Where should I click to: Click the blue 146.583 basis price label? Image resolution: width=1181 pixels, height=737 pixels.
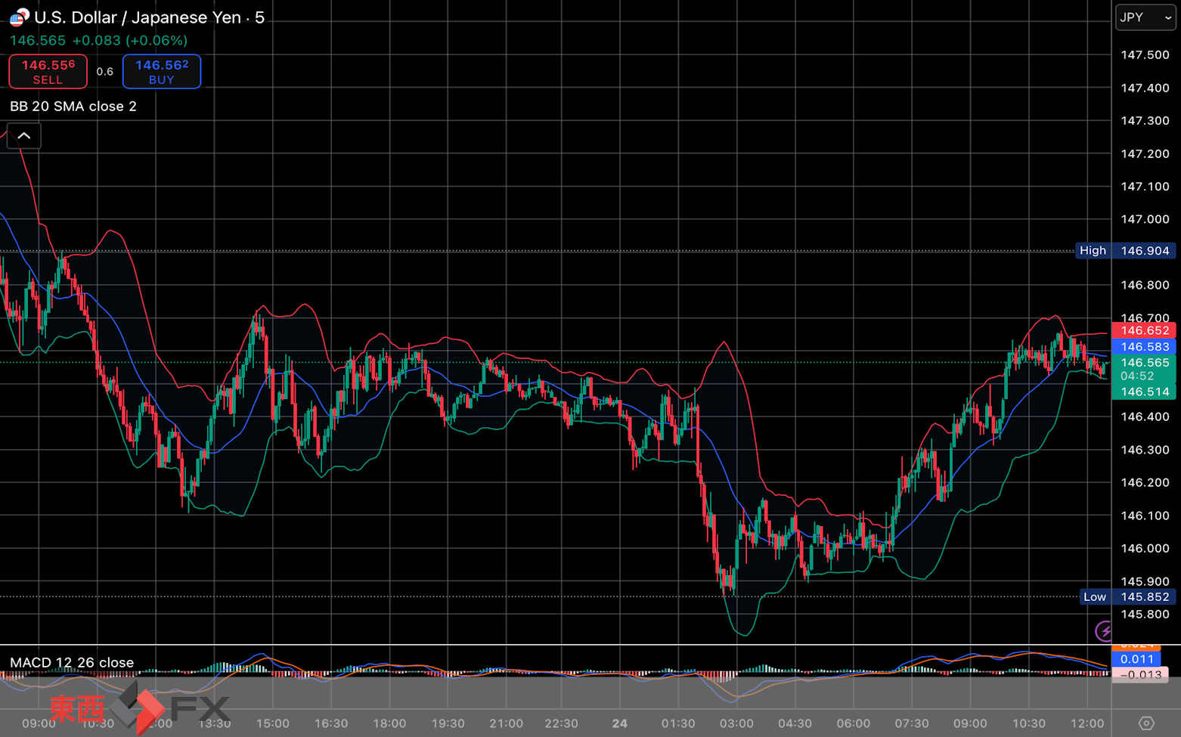click(1144, 347)
